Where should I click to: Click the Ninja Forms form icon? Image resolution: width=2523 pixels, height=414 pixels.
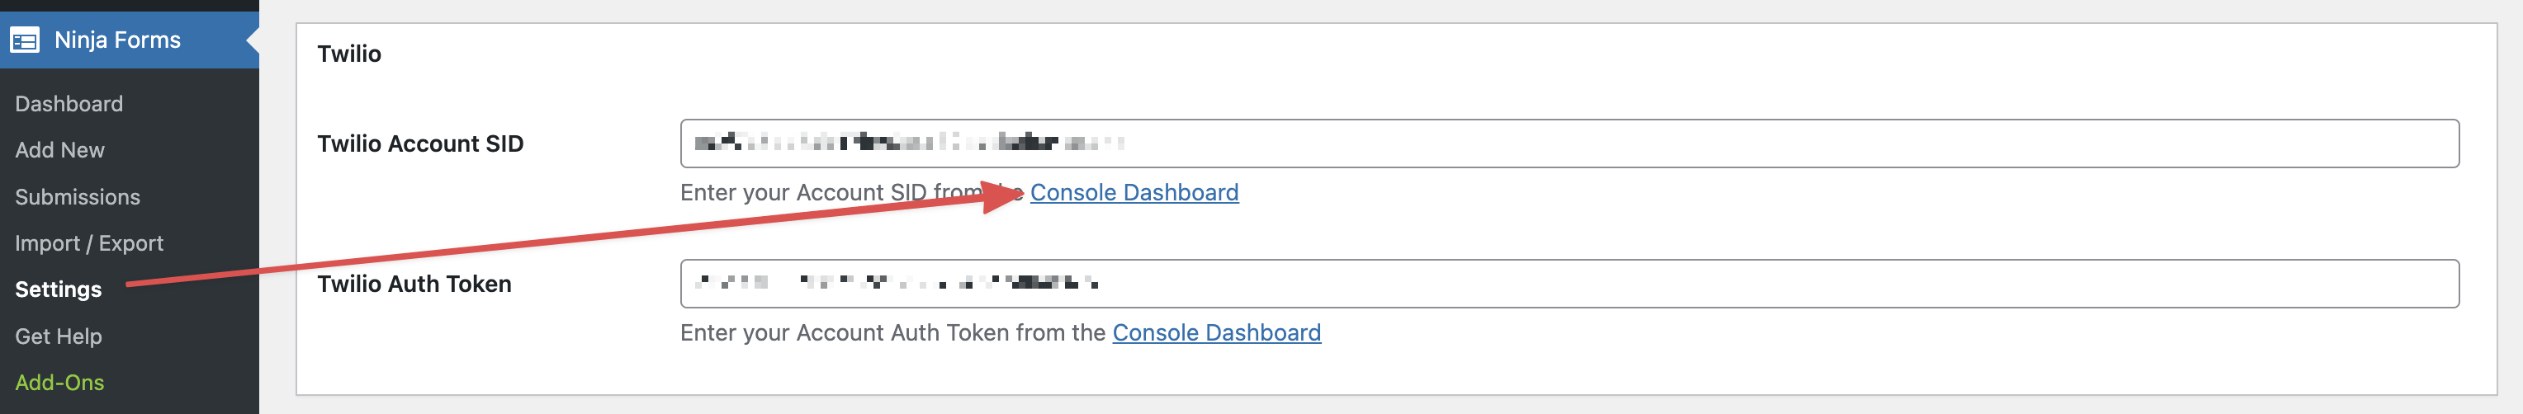[25, 40]
